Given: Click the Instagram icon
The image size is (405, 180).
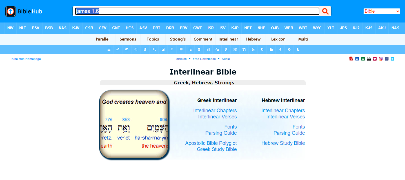Looking at the screenshot, I should tap(381, 59).
